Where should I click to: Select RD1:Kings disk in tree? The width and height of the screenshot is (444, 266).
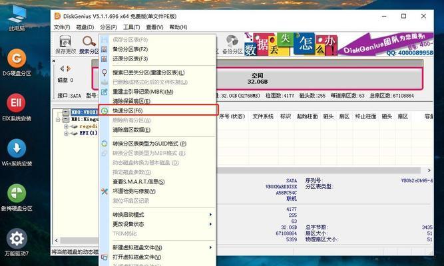[x=85, y=119]
